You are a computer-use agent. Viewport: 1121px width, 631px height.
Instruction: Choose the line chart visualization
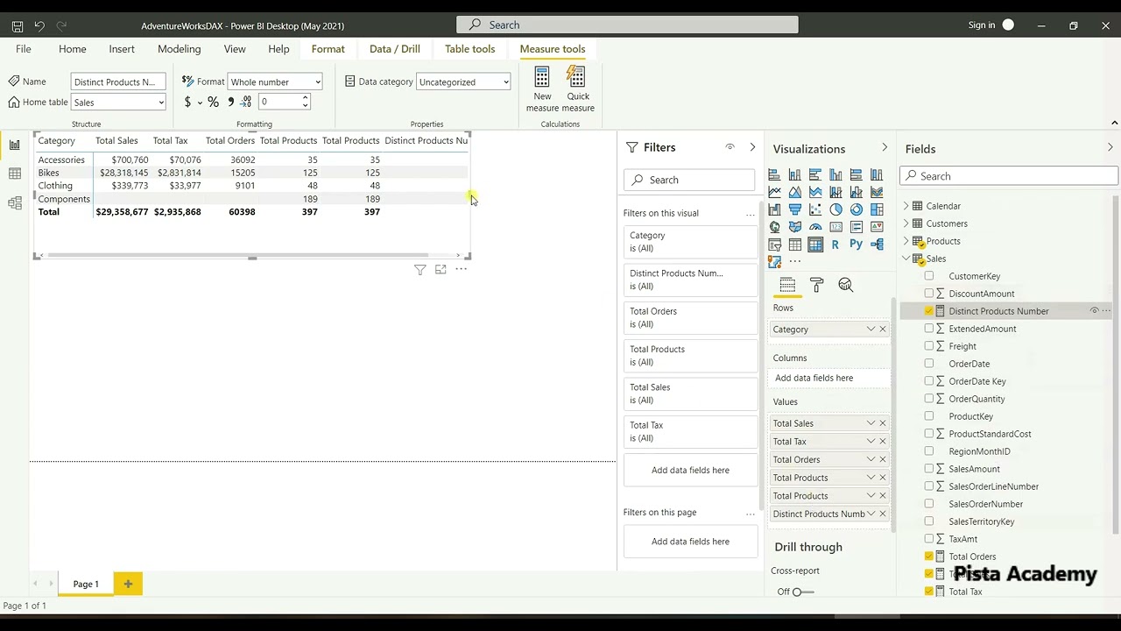[x=774, y=192]
